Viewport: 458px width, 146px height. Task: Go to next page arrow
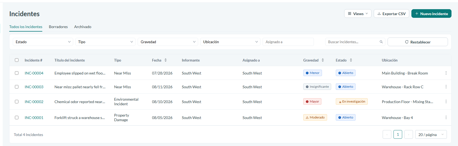[409, 134]
